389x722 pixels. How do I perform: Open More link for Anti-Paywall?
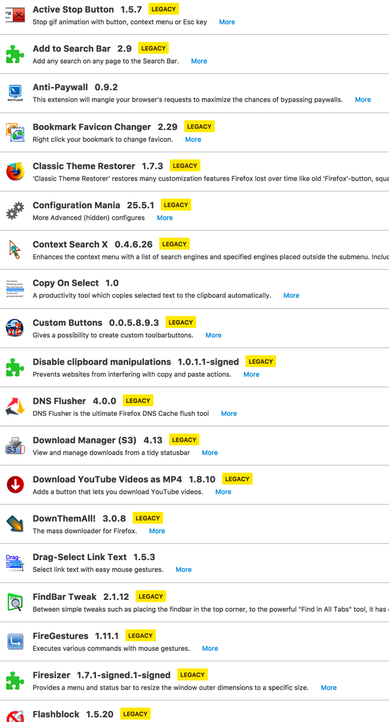[x=363, y=100]
